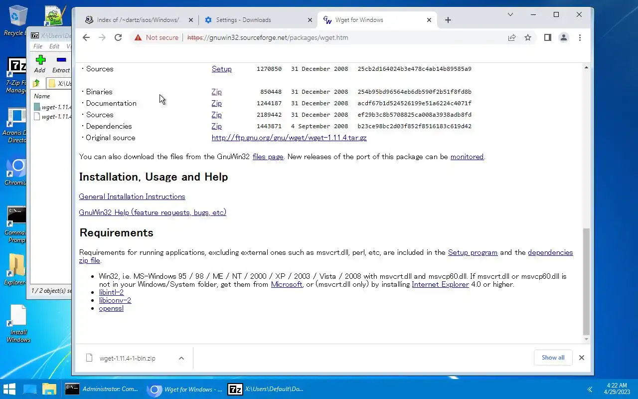Open Chromium desktop shortcut

tap(16, 173)
